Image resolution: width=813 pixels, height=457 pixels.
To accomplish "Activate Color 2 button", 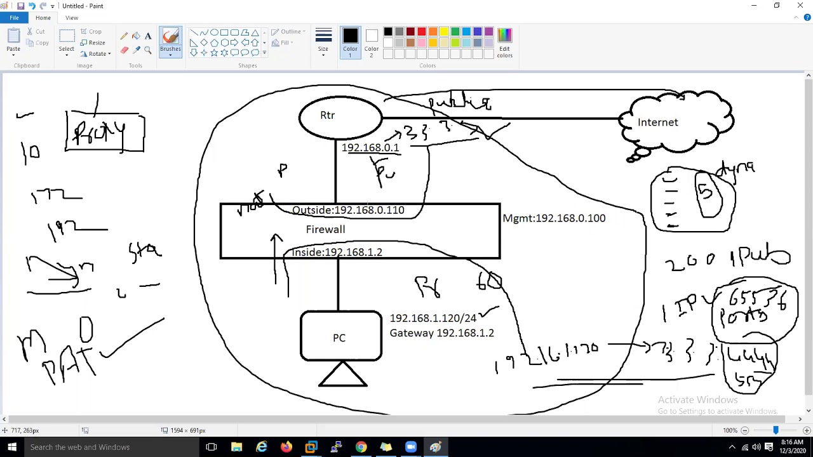I will (372, 43).
